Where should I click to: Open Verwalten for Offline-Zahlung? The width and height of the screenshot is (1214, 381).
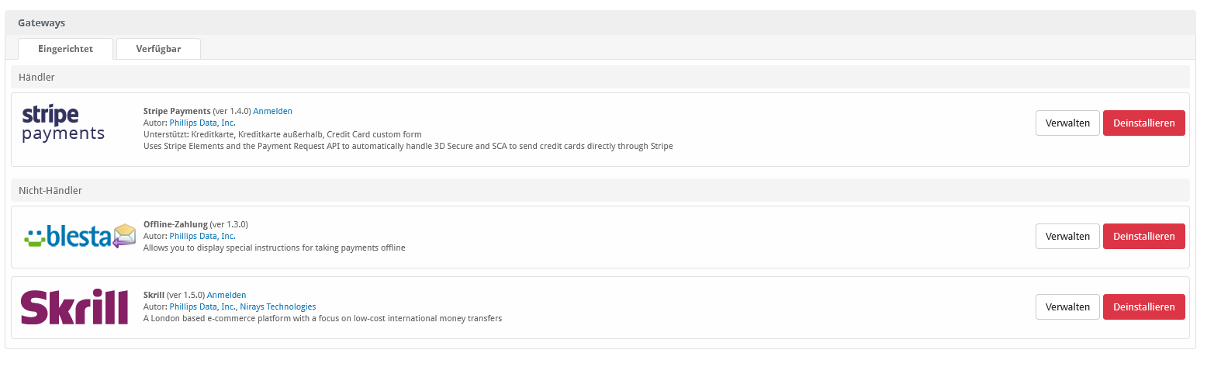click(x=1067, y=237)
